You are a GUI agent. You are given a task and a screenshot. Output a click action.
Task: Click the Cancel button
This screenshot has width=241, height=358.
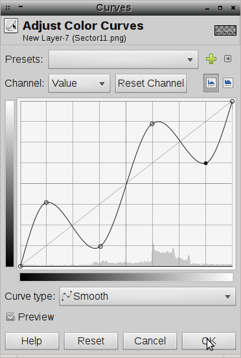click(x=150, y=341)
